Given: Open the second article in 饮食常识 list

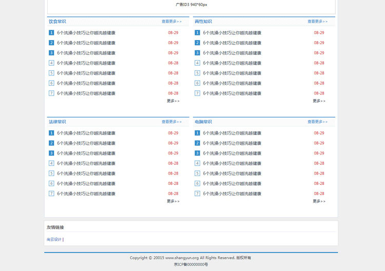Looking at the screenshot, I should click(x=86, y=43).
